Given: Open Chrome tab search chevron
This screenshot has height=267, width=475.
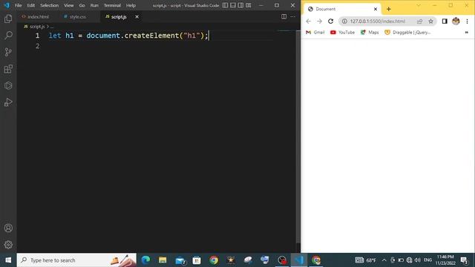Looking at the screenshot, I should (419, 5).
